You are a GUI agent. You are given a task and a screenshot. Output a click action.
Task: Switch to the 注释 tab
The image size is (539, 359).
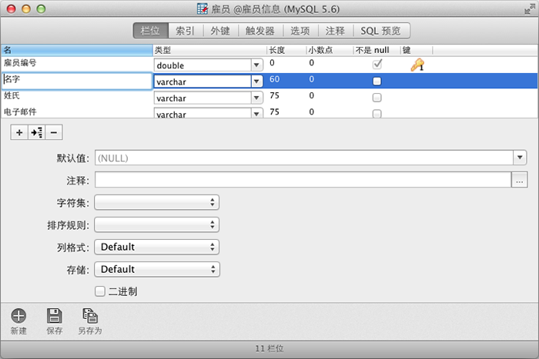335,31
